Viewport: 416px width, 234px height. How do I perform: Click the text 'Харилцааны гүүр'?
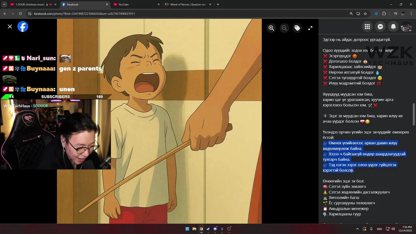(x=345, y=214)
